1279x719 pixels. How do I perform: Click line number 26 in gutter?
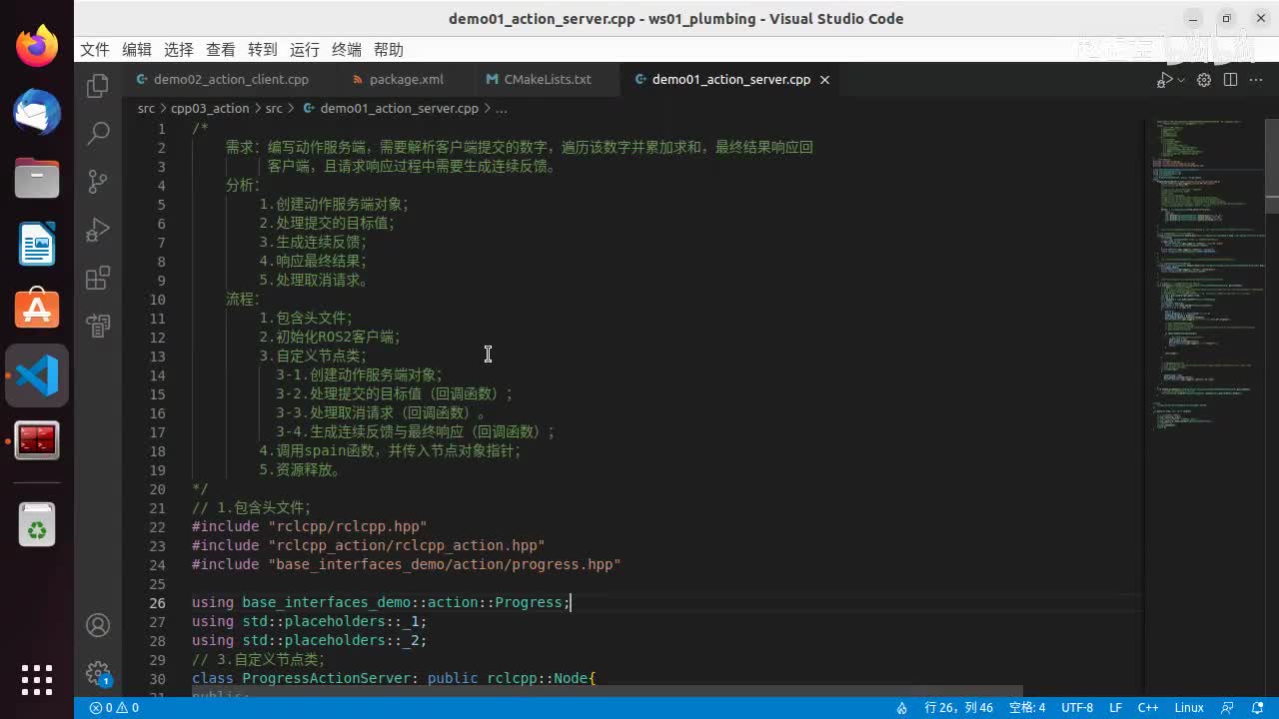click(157, 603)
